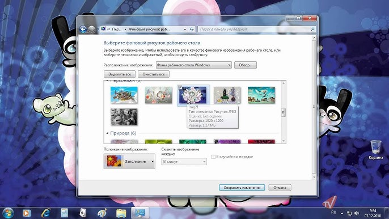
Task: Click 'Выделить все' button
Action: click(120, 74)
